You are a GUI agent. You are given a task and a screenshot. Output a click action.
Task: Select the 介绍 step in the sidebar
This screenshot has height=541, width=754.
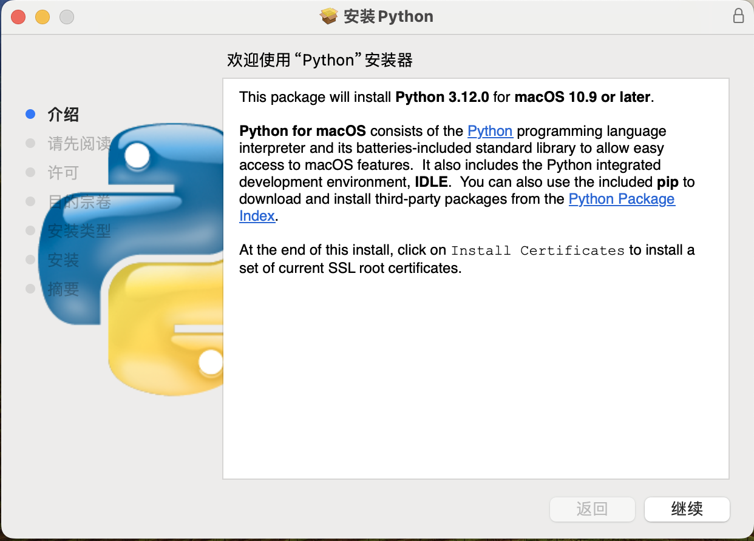coord(64,114)
